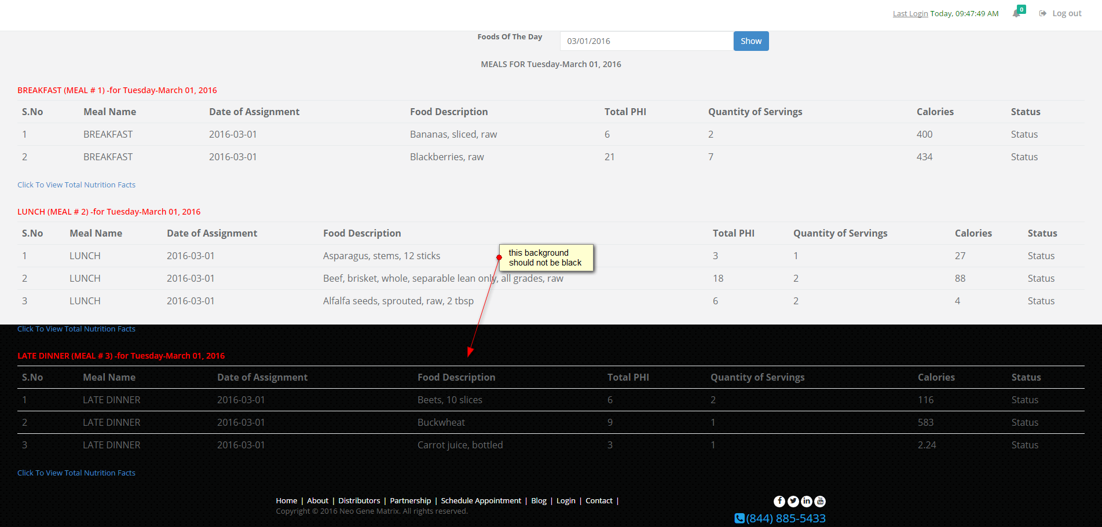Click the 'MEALS FOR Tuesday-March 01, 2016' title
The width and height of the screenshot is (1102, 527).
pyautogui.click(x=551, y=64)
